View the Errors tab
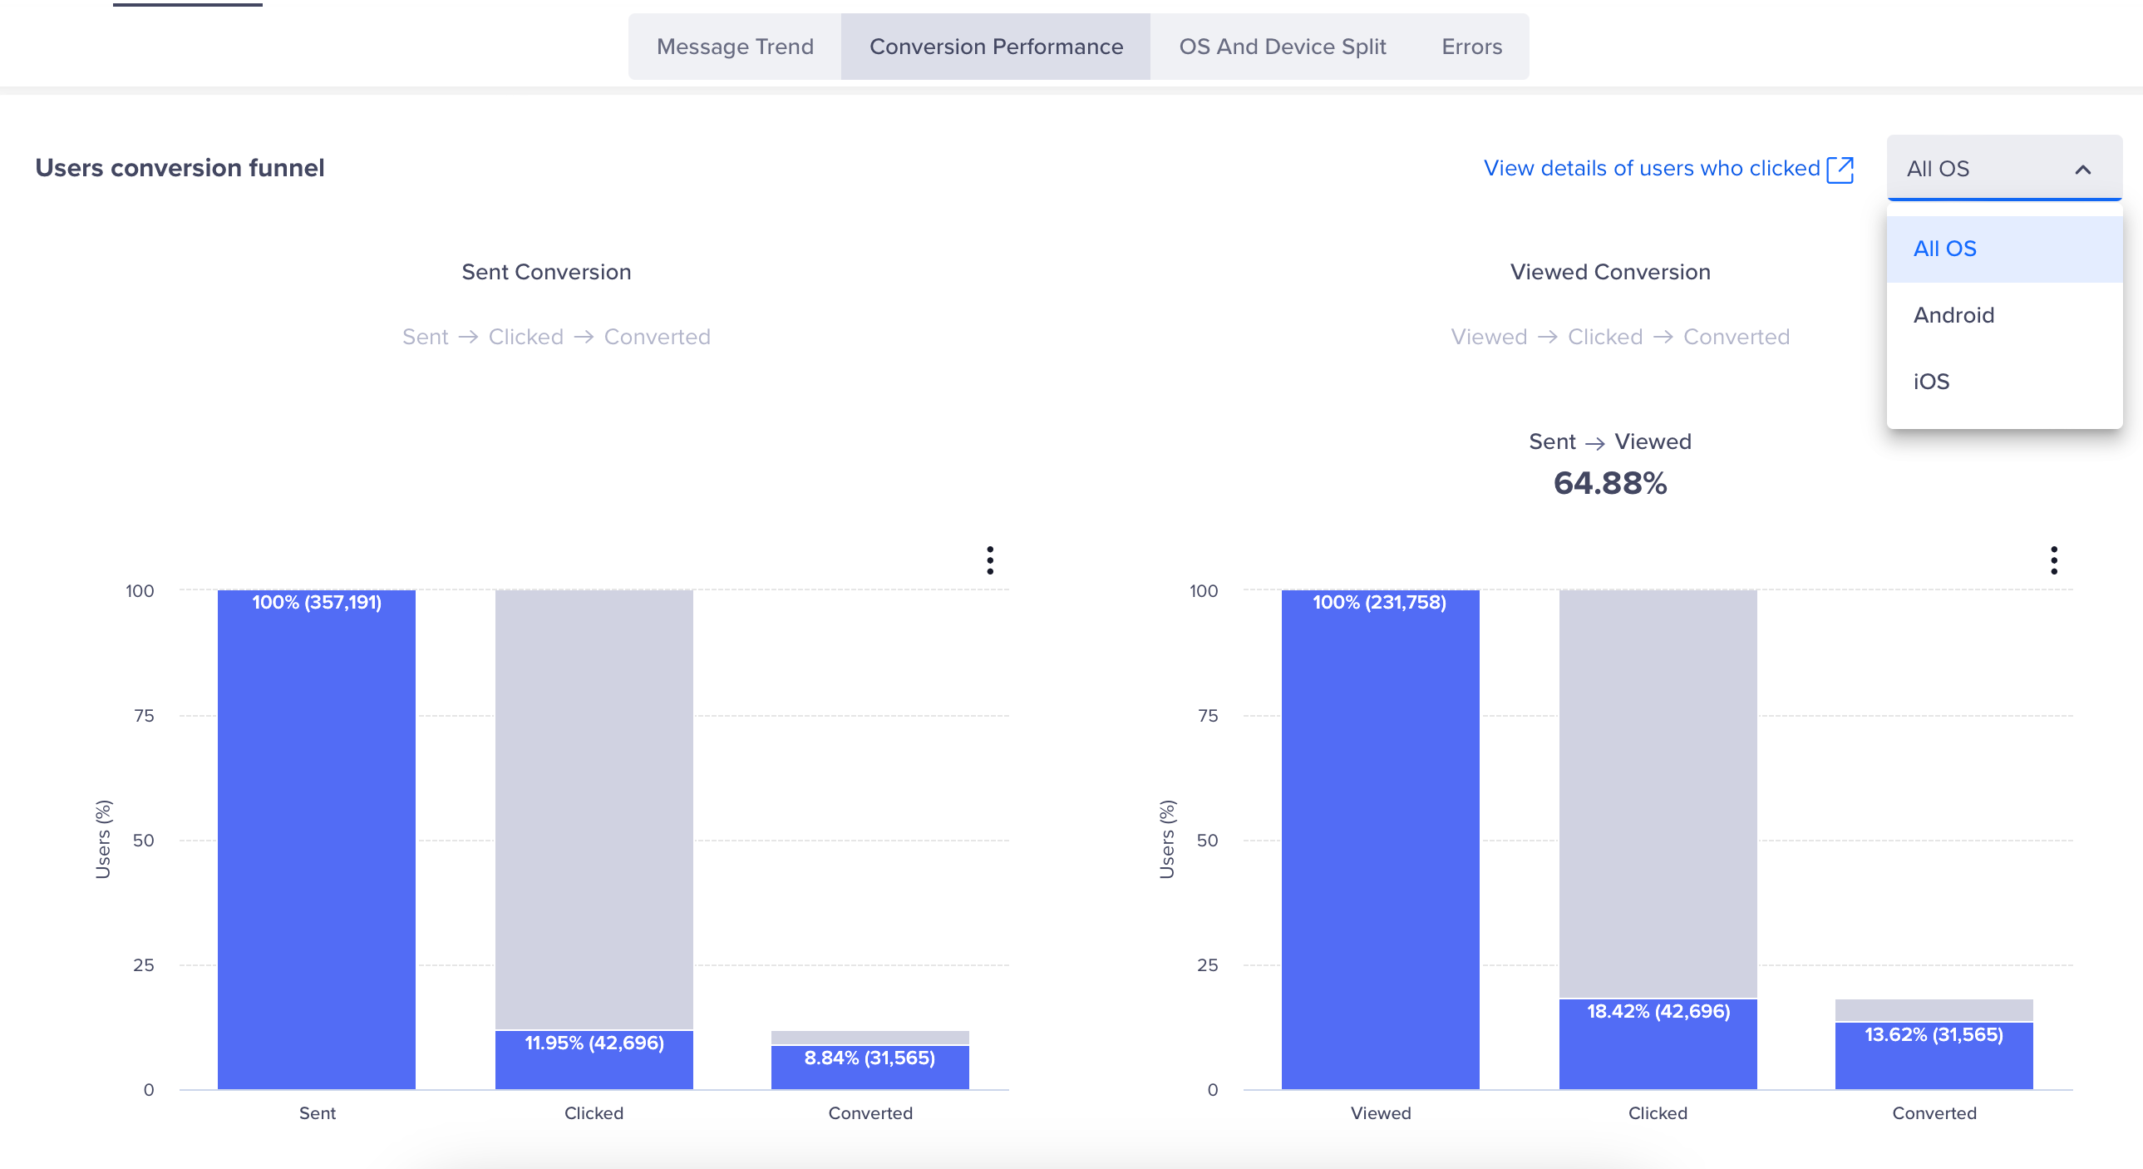 tap(1471, 46)
